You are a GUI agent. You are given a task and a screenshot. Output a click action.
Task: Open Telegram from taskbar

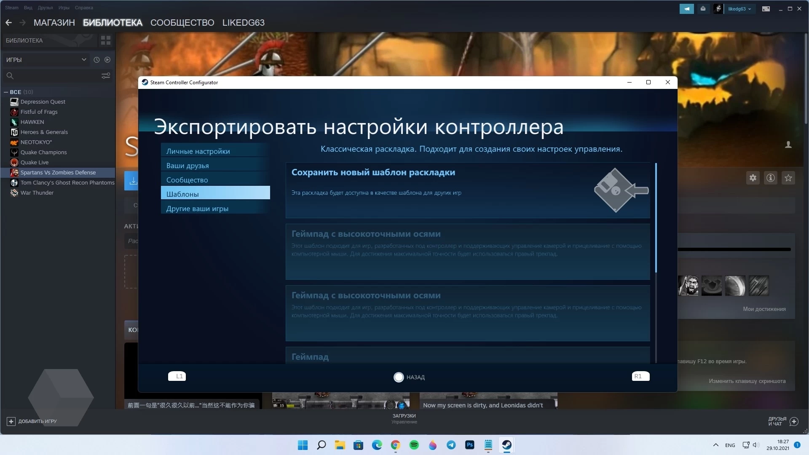(451, 445)
